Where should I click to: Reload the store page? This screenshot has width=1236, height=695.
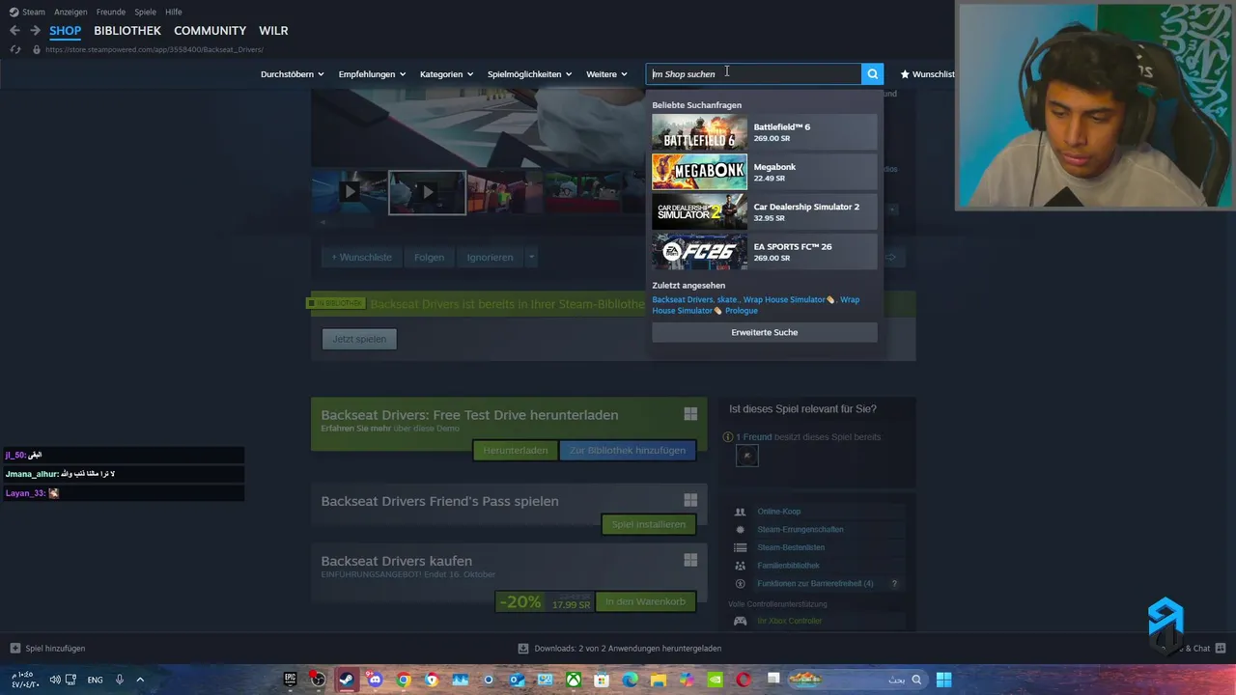15,49
